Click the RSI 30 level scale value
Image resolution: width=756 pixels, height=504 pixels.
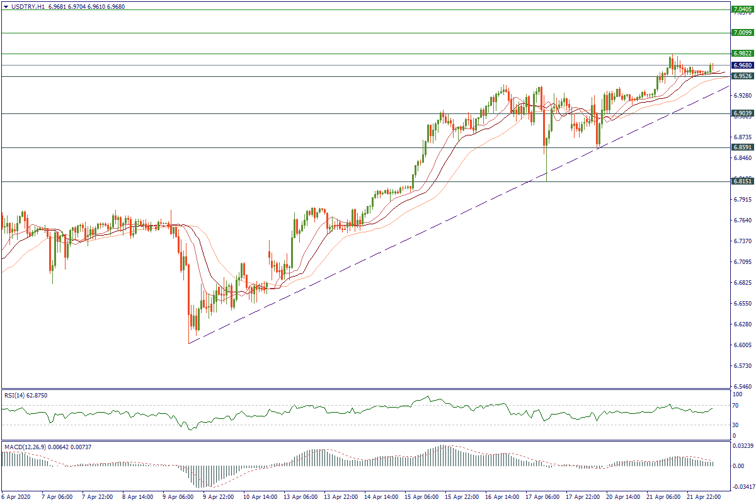point(735,425)
